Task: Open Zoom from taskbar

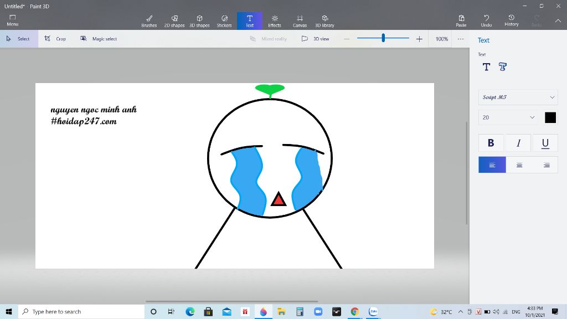Action: pos(318,311)
